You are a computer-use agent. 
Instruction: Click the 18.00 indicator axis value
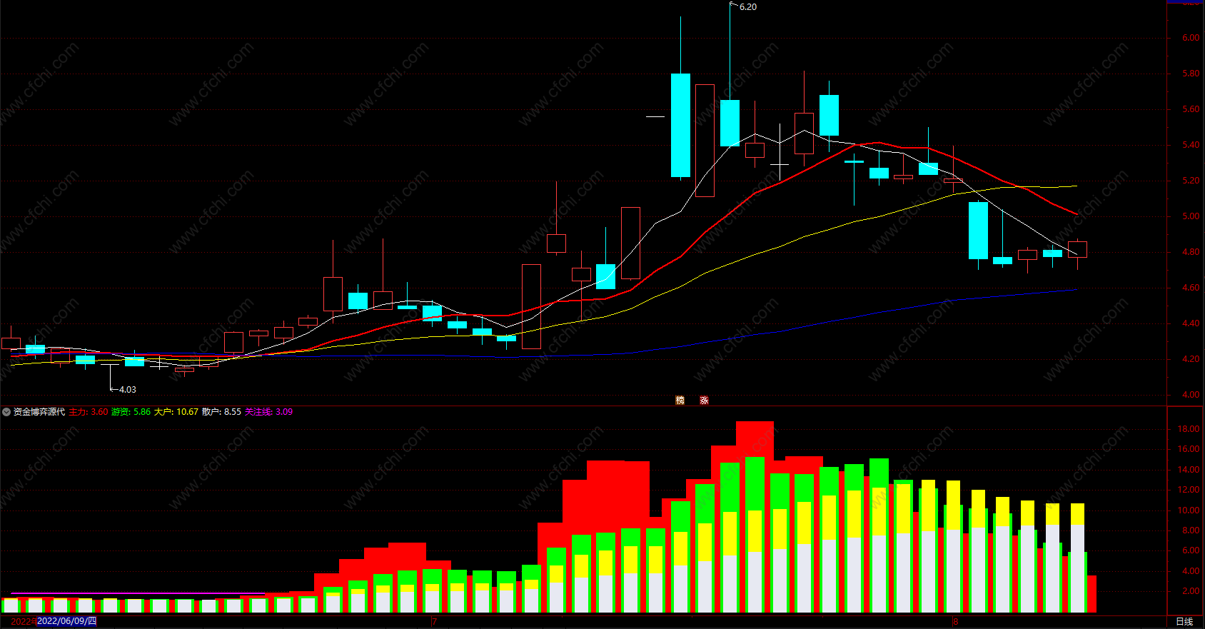click(x=1189, y=429)
